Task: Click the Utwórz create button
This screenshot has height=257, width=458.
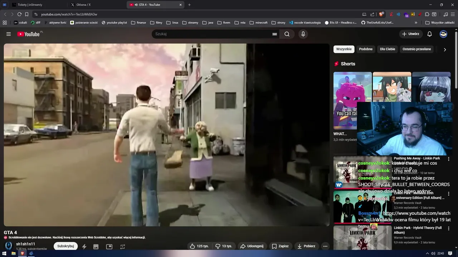Action: click(410, 34)
